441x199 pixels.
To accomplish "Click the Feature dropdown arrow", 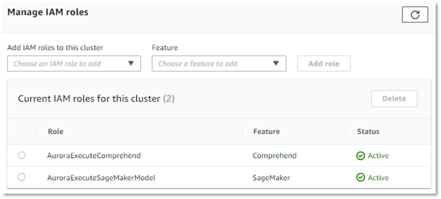I will click(x=276, y=64).
